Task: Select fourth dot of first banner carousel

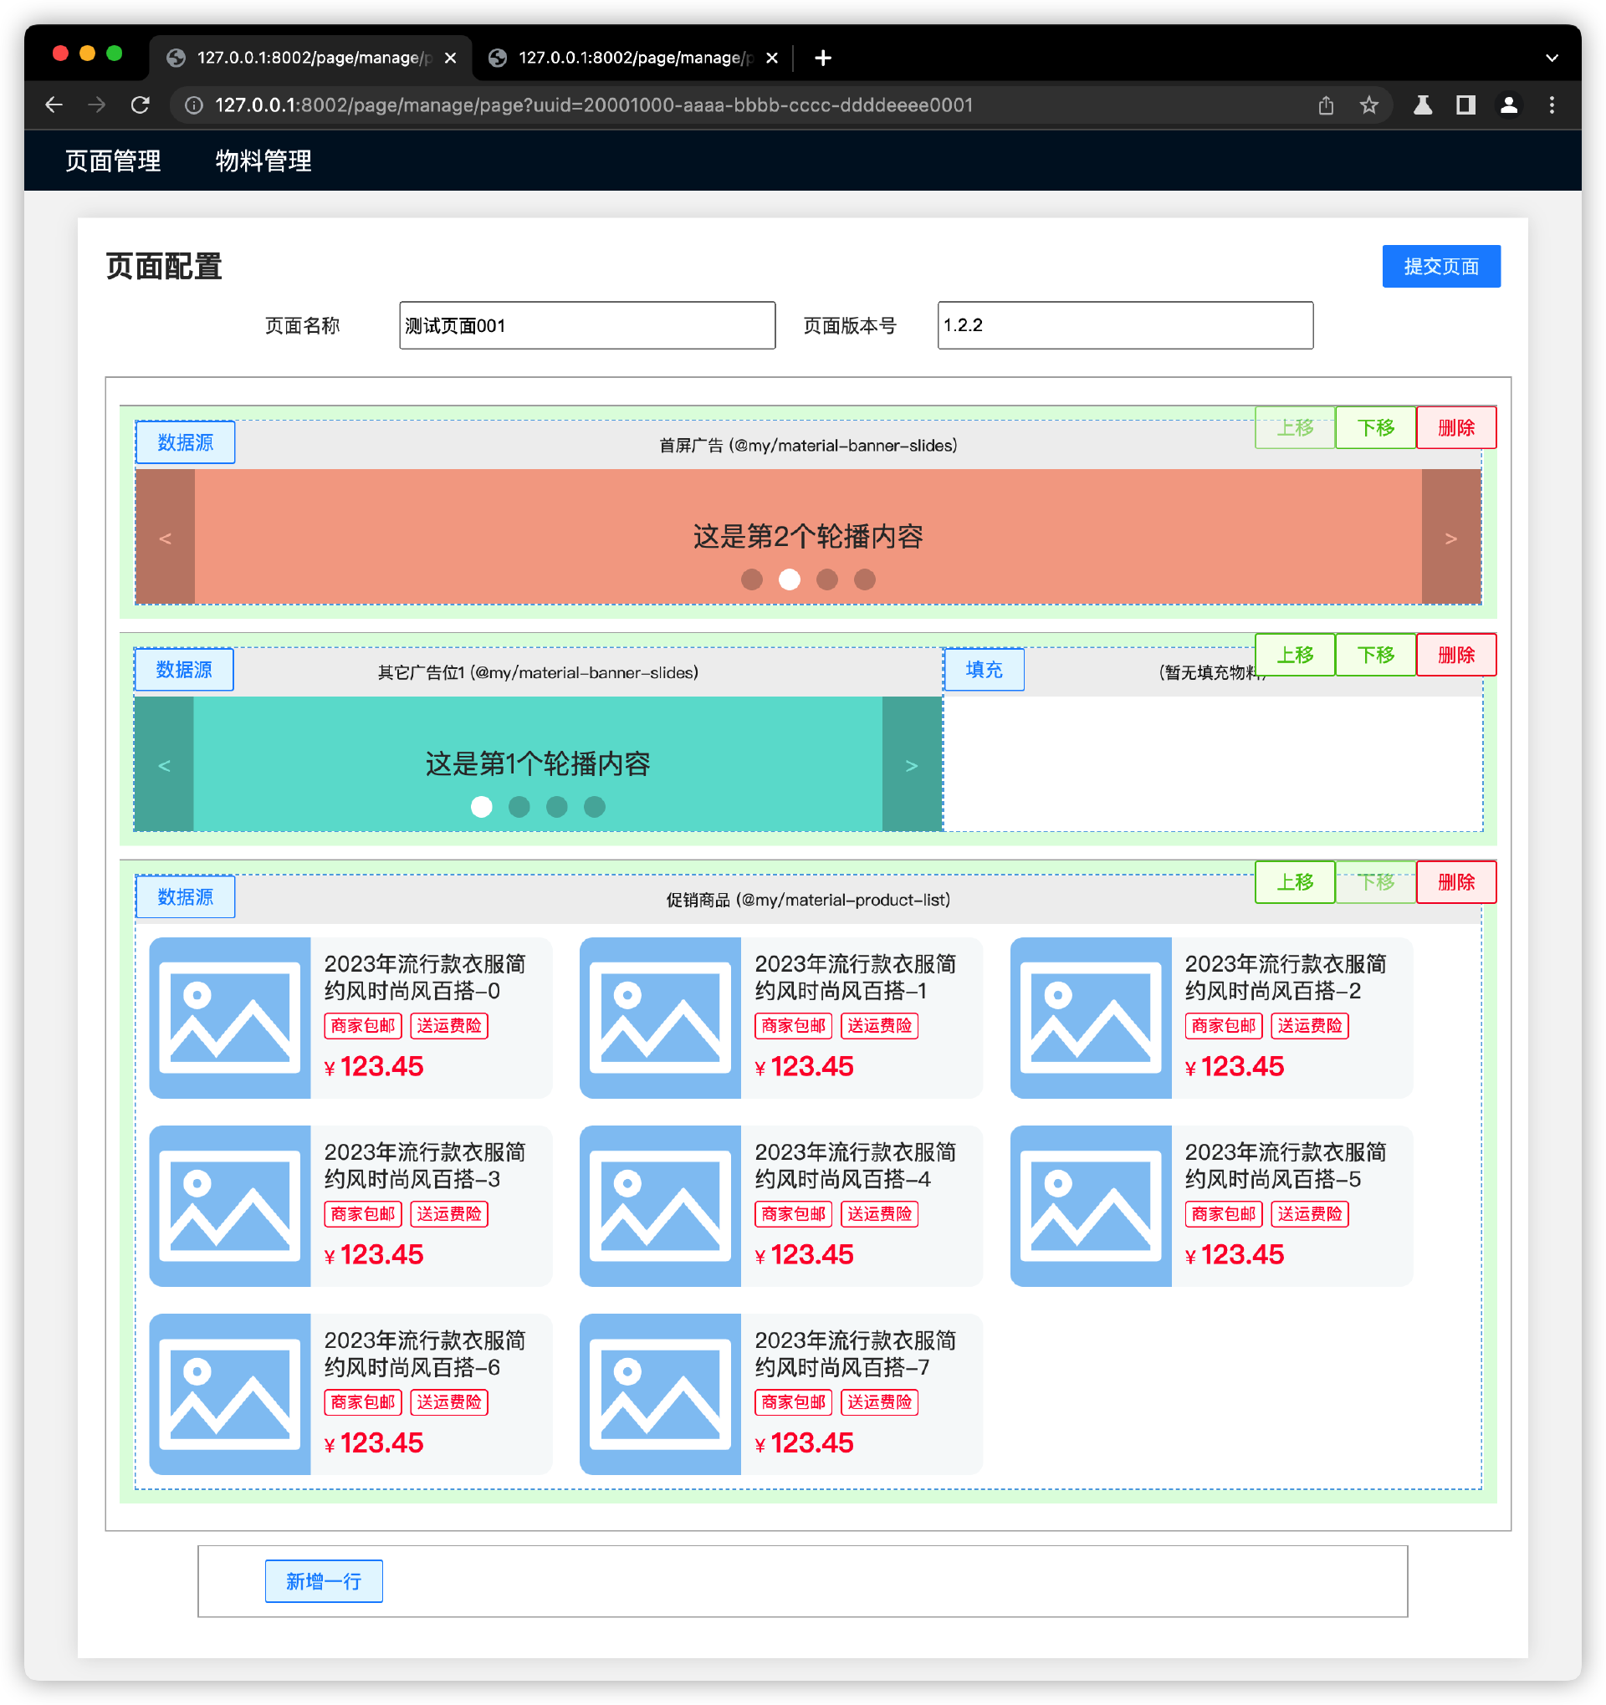Action: pos(864,579)
